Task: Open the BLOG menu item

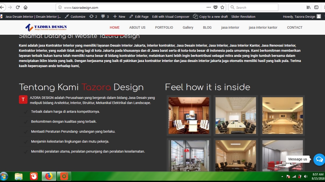Action: pos(207,27)
